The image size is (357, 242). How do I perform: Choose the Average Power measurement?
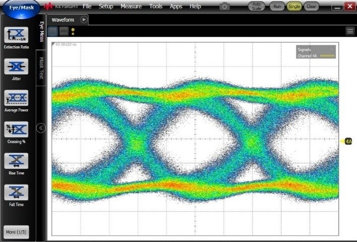pos(16,98)
